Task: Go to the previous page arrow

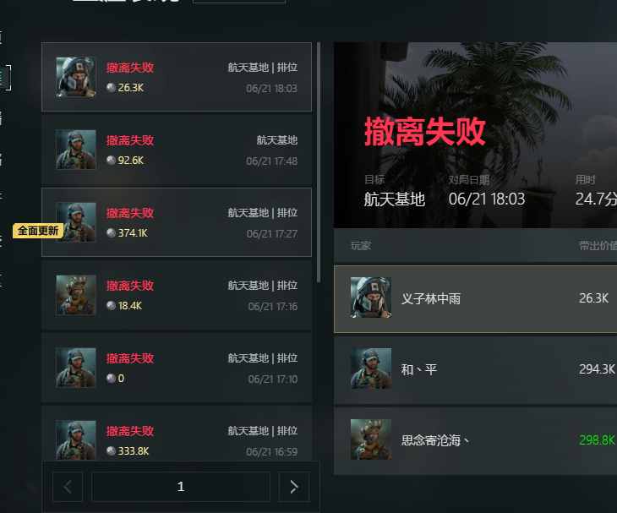Action: (68, 487)
